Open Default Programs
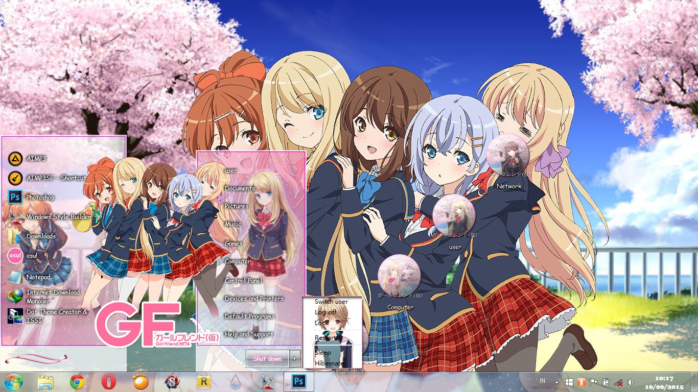Image resolution: width=698 pixels, height=392 pixels. [x=249, y=316]
